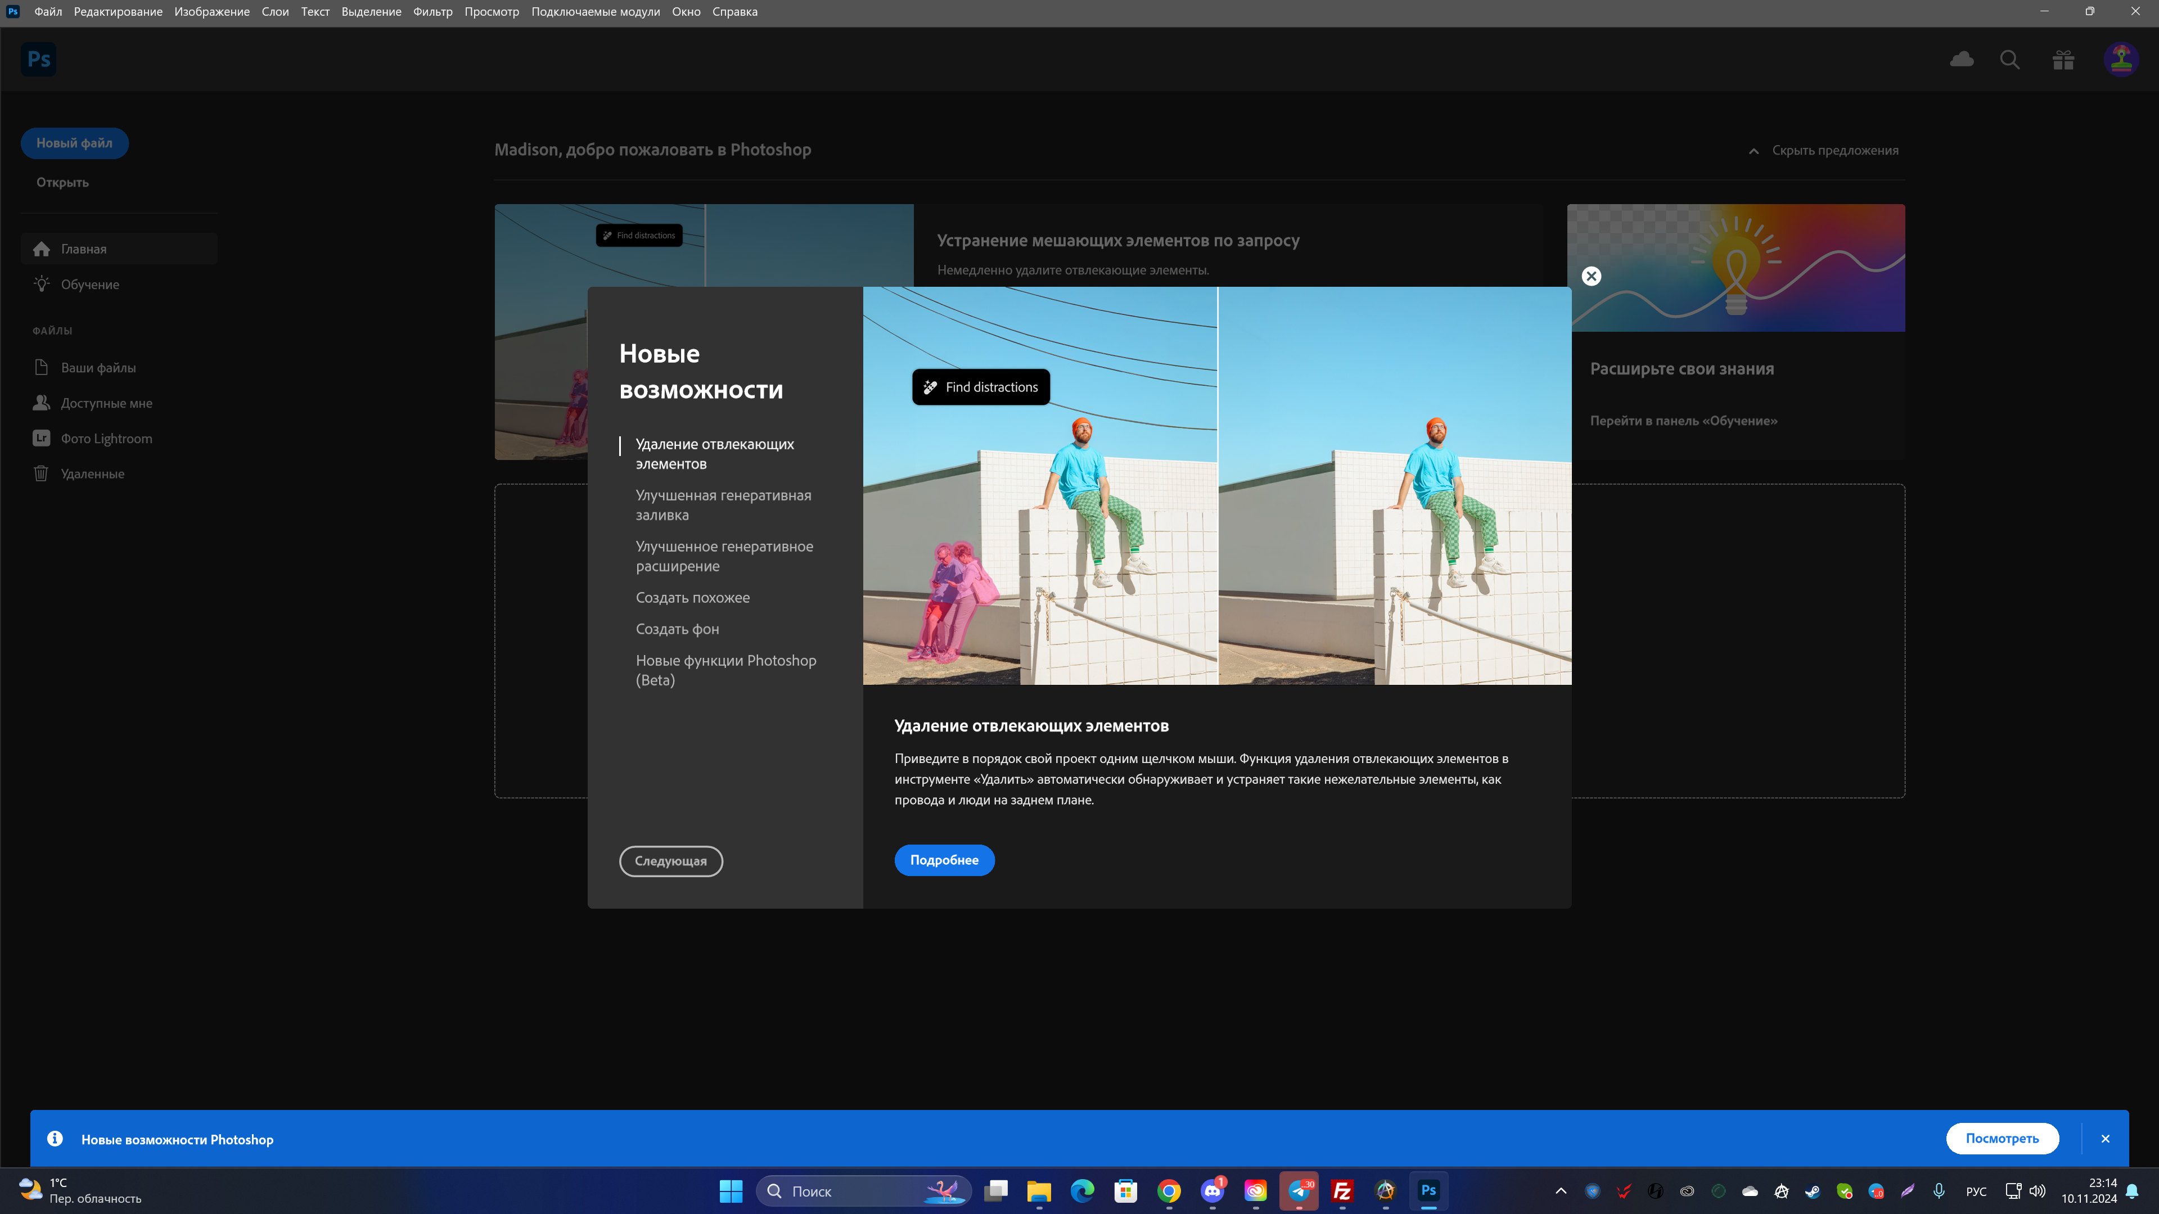Select Создать похожее item
Screen dimensions: 2159x1214
692,597
